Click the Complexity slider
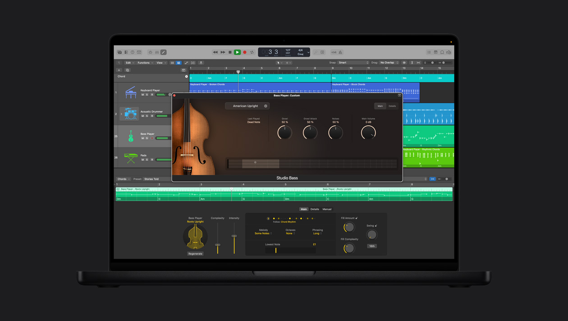This screenshot has width=568, height=321. tap(218, 244)
